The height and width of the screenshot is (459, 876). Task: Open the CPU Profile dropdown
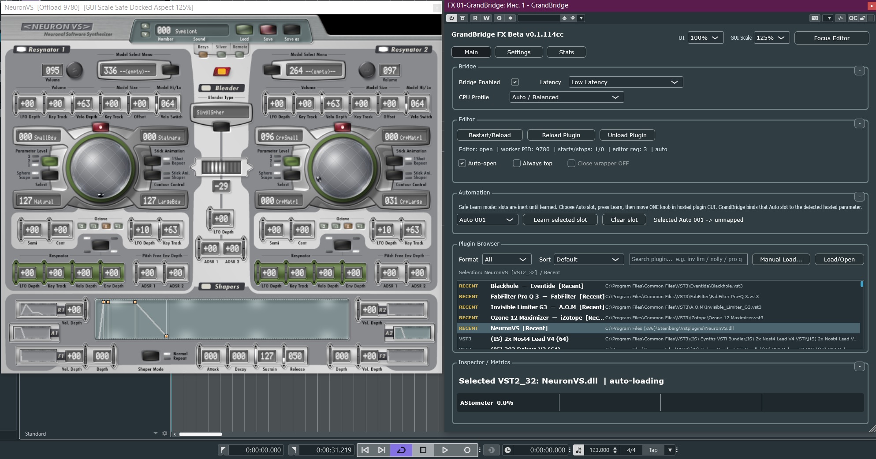[567, 97]
